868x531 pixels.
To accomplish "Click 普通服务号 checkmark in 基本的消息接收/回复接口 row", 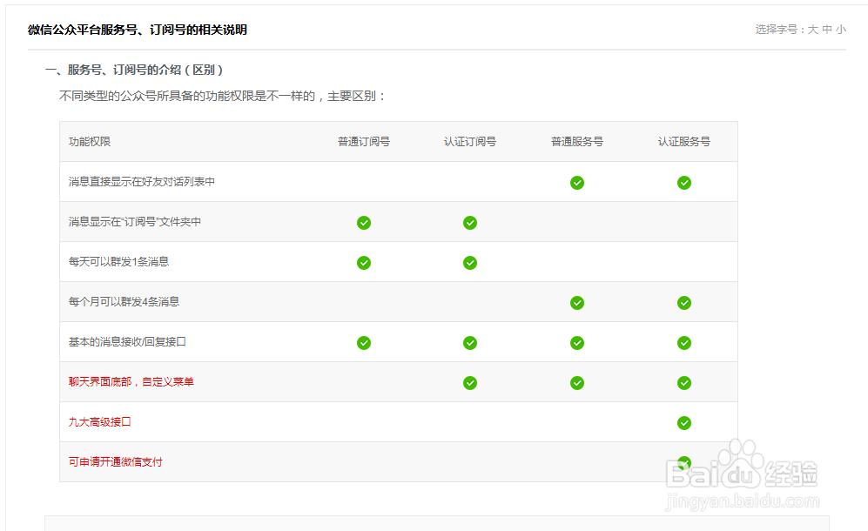I will pyautogui.click(x=577, y=343).
